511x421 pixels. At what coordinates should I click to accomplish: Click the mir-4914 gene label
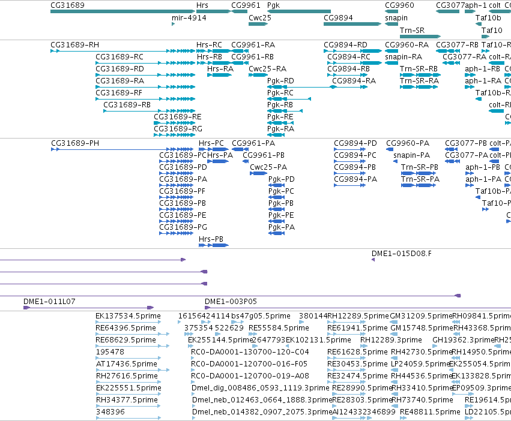tap(189, 18)
